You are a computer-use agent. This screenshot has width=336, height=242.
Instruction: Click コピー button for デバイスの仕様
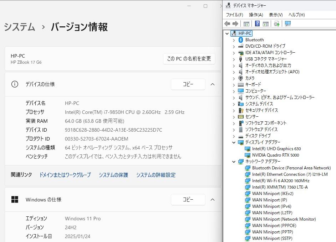point(188,84)
